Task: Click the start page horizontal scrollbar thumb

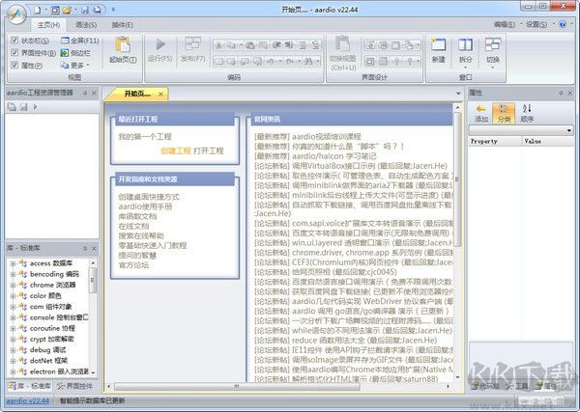Action: coord(237,387)
